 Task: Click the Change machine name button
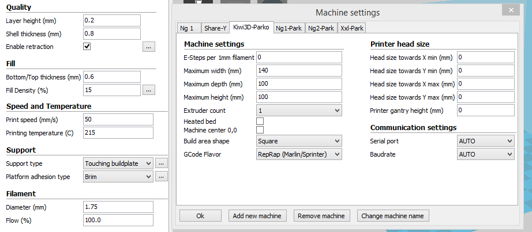coord(393,216)
